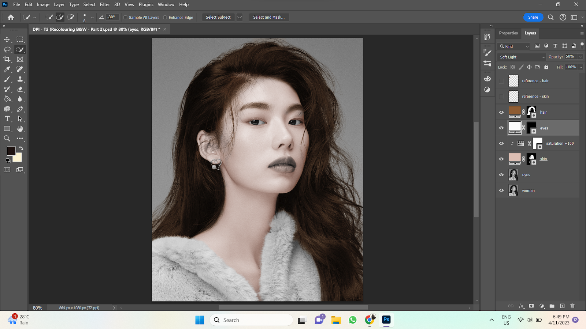Select the Eraser tool
Image resolution: width=586 pixels, height=329 pixels.
[x=20, y=89]
